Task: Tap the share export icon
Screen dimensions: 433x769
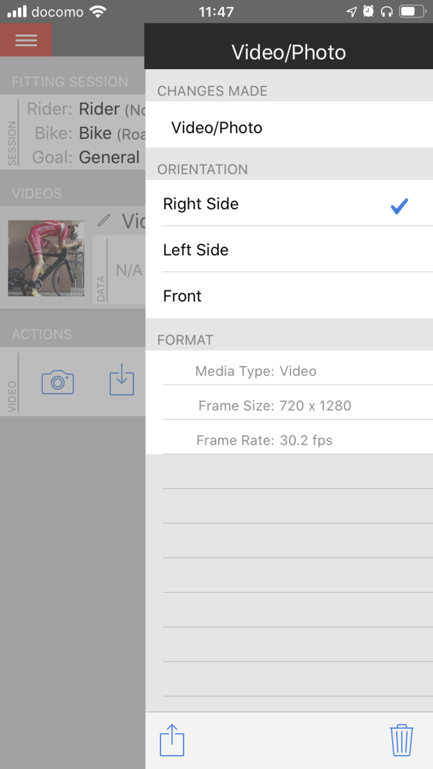Action: tap(172, 741)
